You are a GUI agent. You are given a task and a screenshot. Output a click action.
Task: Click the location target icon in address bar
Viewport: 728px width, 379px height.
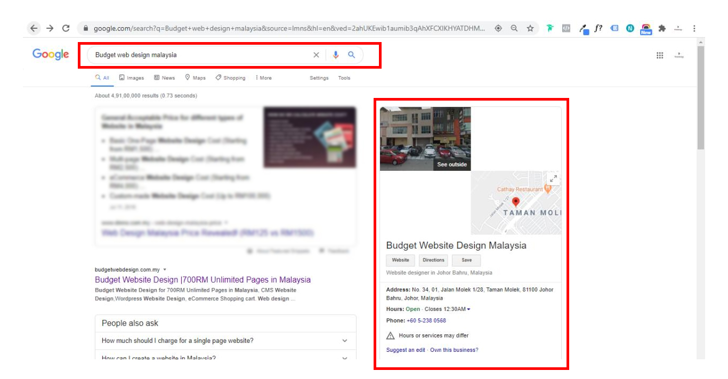click(x=498, y=29)
